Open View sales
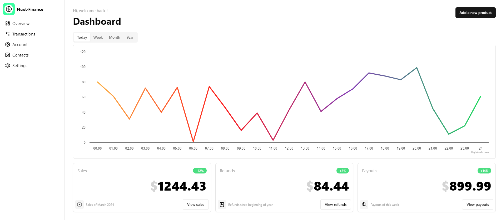The height and width of the screenshot is (220, 501). pos(196,204)
